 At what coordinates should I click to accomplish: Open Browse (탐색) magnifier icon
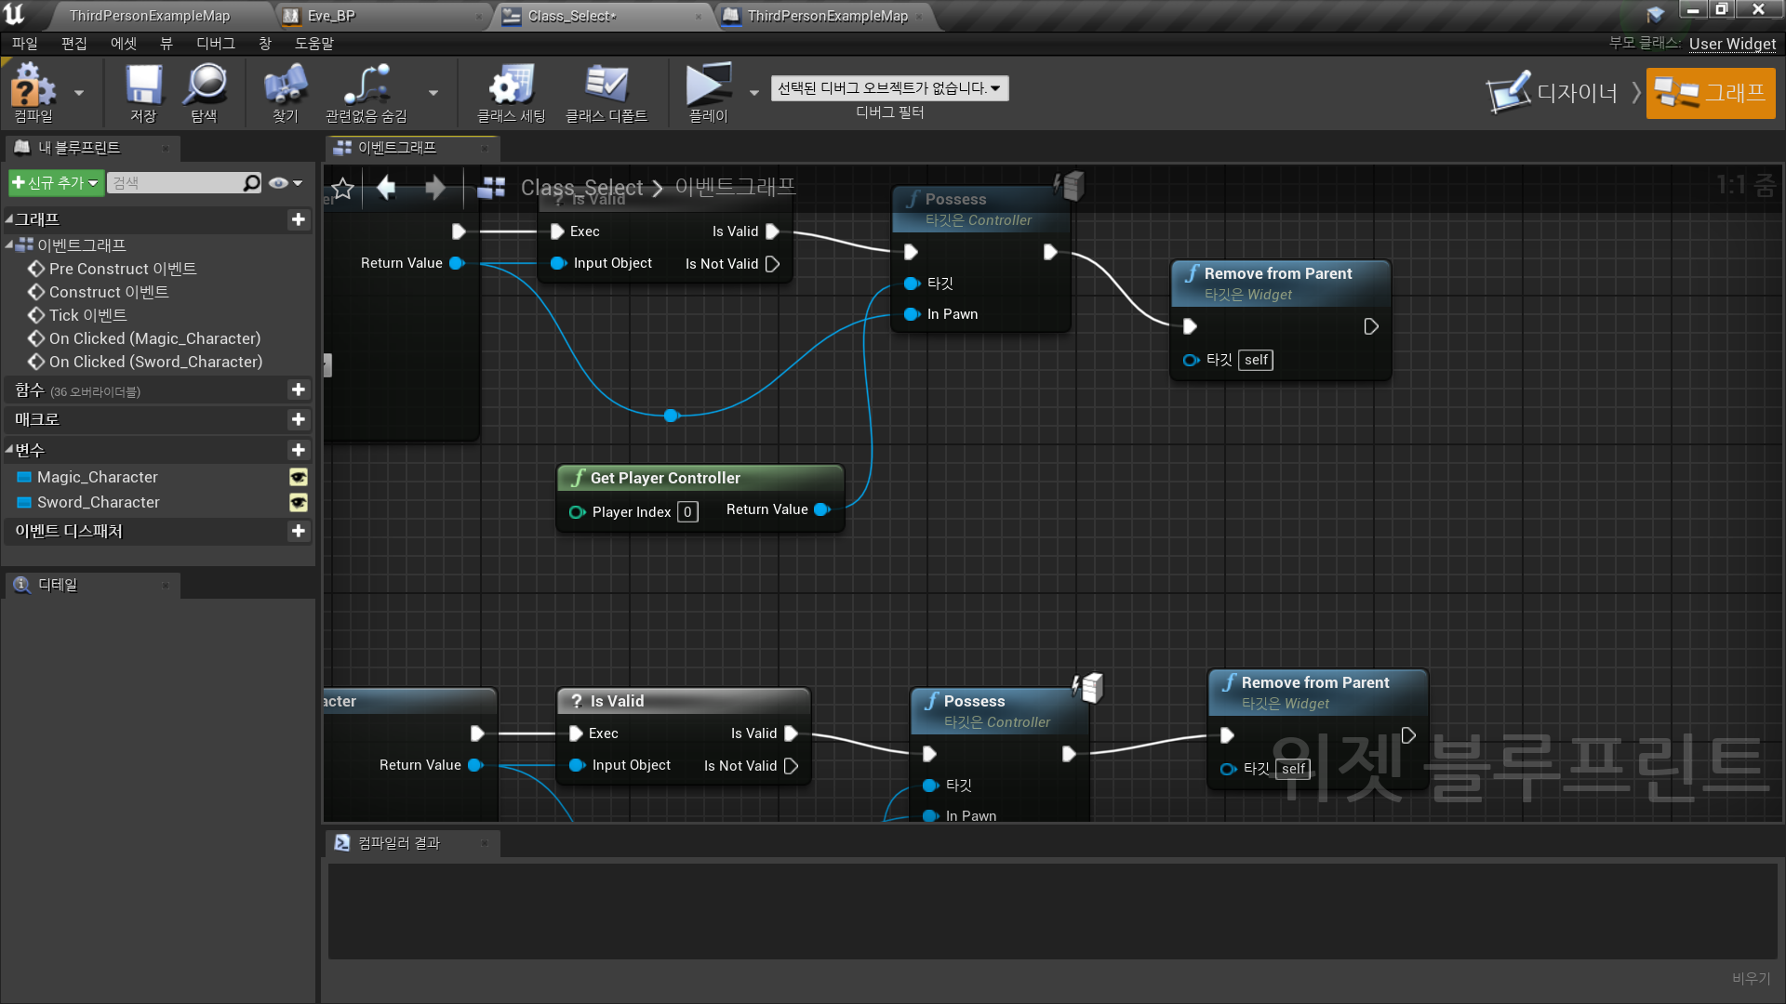205,86
